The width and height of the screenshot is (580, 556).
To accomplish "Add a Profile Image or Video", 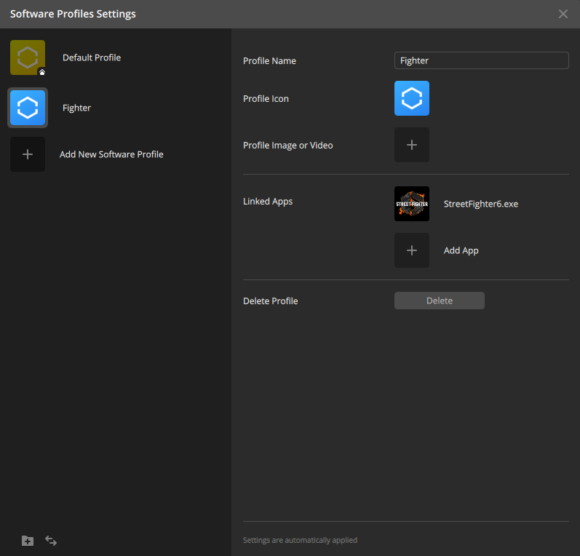I will click(x=411, y=145).
